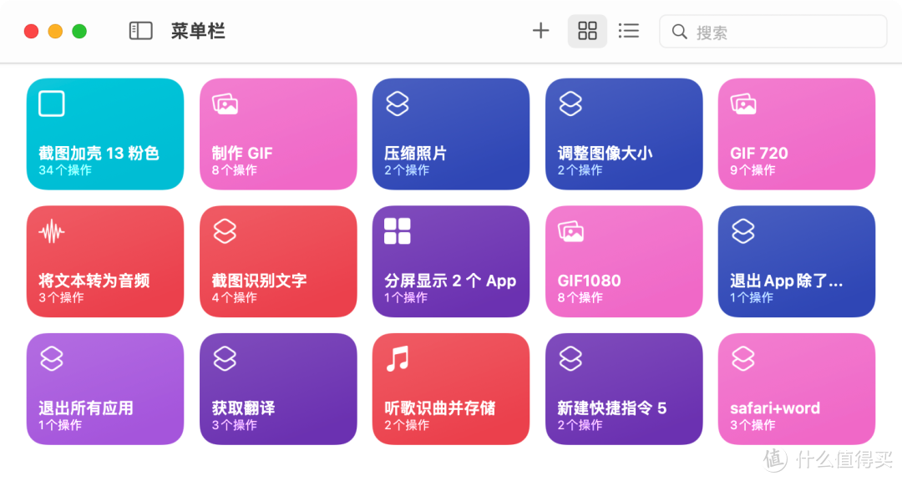The height and width of the screenshot is (481, 902).
Task: Click 34个操作 under 截图加壳 13 粉色
Action: (65, 170)
